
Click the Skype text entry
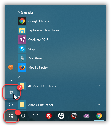32,49
